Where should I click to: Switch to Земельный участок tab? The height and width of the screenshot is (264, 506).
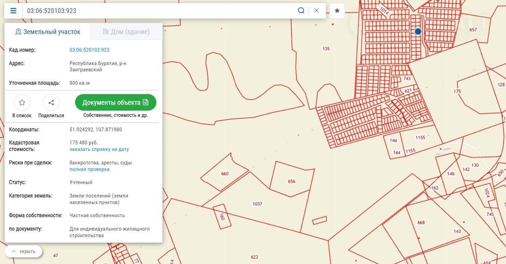pos(48,32)
